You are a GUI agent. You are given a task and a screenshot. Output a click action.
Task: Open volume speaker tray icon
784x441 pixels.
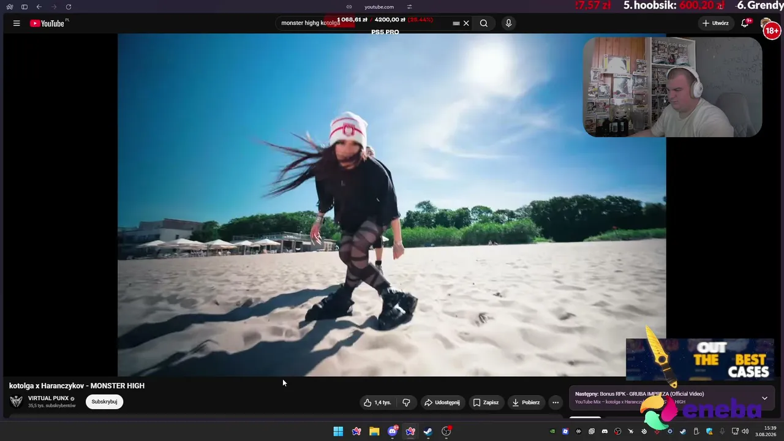745,431
